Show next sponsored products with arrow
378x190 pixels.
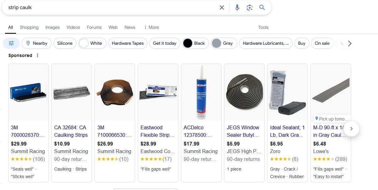point(351,129)
